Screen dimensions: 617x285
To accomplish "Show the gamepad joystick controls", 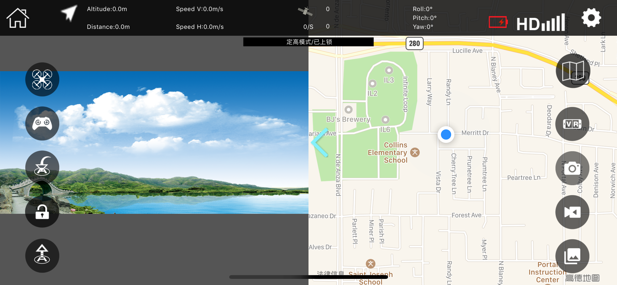I will click(42, 123).
